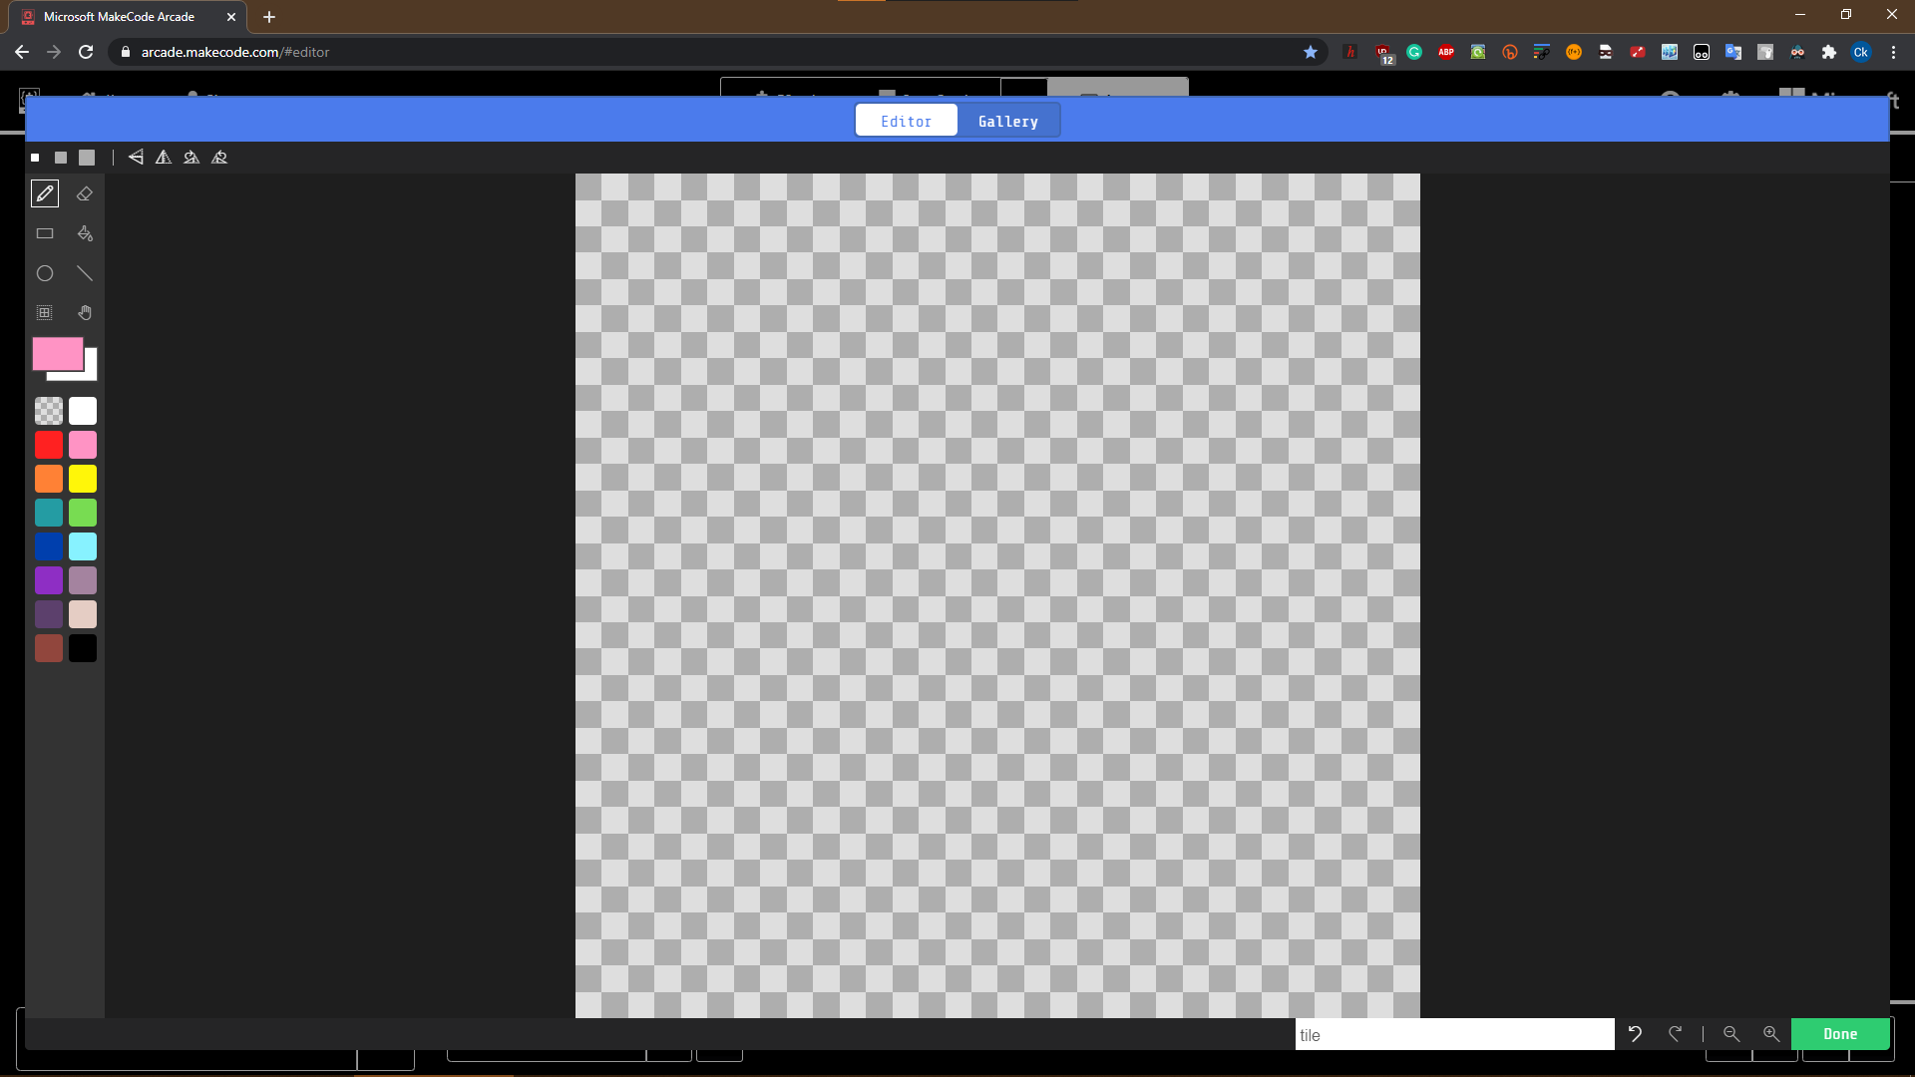Pick the yellow color swatch
The height and width of the screenshot is (1077, 1915).
pos(83,479)
